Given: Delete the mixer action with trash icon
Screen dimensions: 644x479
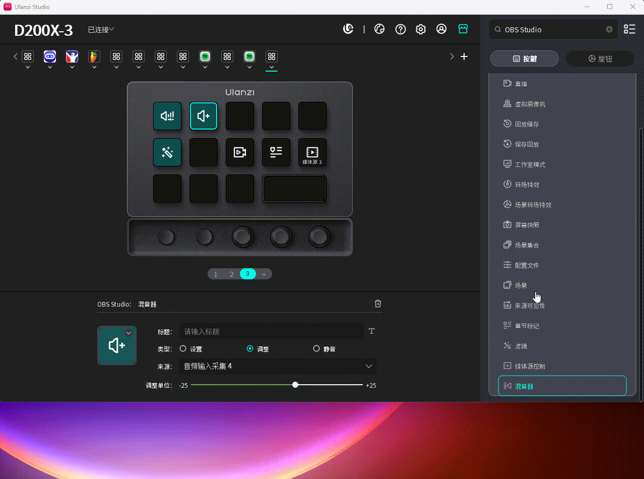Looking at the screenshot, I should (x=378, y=304).
